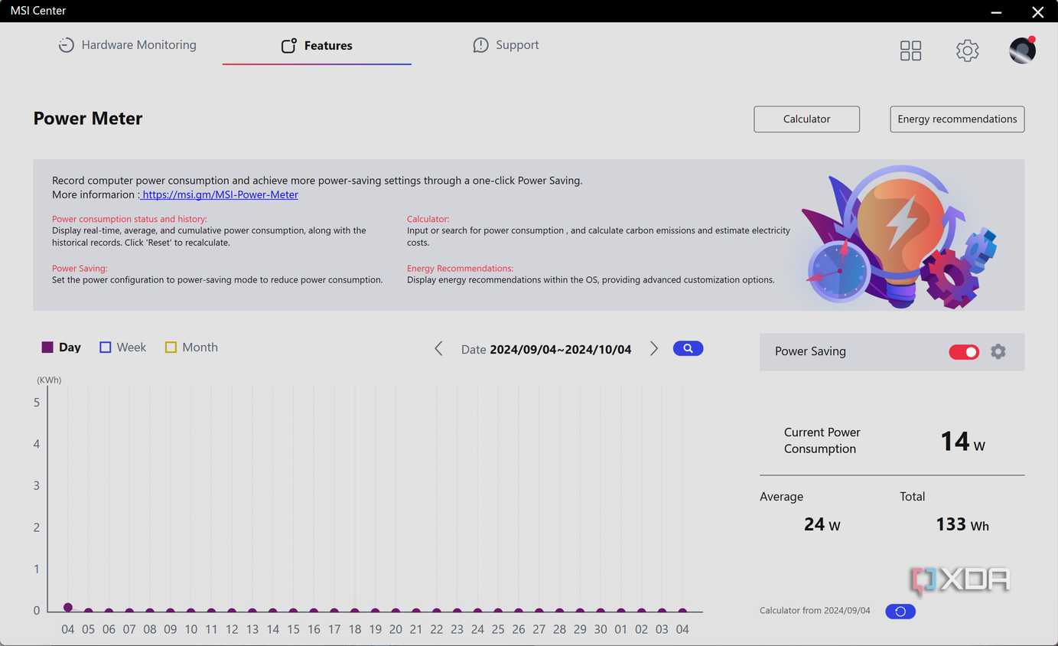The image size is (1058, 646).
Task: Open the msi.gm/MSI-Power-Meter link
Action: [220, 194]
